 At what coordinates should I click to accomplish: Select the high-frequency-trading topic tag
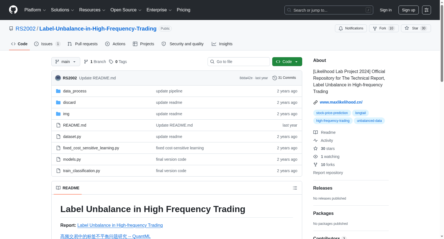click(x=333, y=121)
